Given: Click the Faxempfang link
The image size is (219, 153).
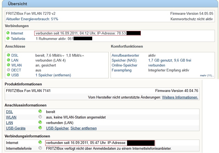Looking at the screenshot, I should pos(121,70).
